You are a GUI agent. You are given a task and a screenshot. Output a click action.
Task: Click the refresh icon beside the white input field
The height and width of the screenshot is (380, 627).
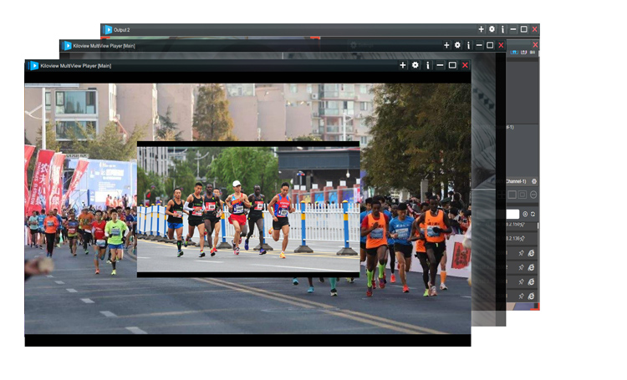[x=533, y=215]
